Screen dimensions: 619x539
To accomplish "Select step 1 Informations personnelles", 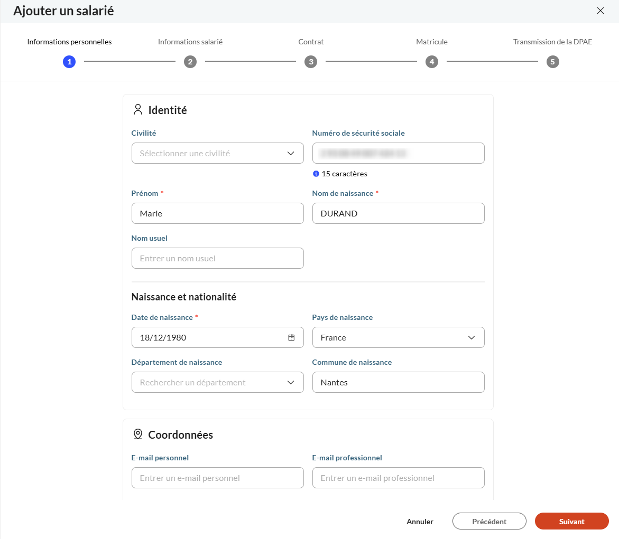I will pyautogui.click(x=69, y=62).
